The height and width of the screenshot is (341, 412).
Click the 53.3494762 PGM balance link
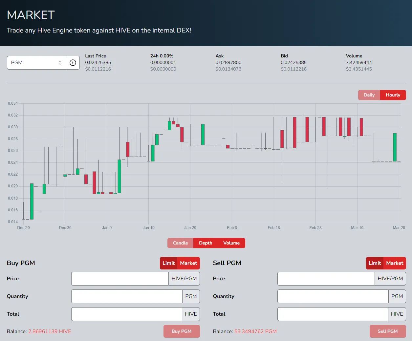pyautogui.click(x=255, y=331)
